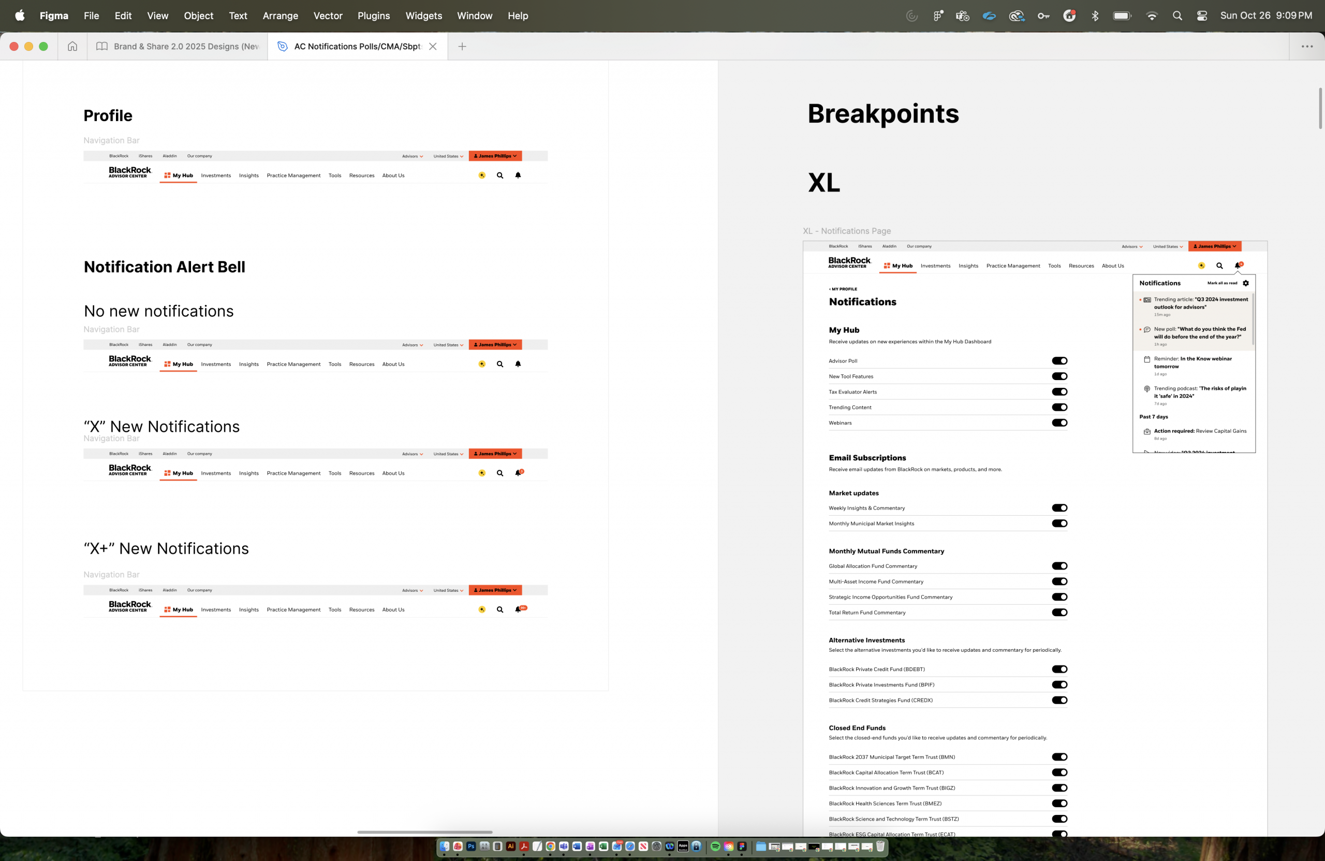Toggle BlackRock Private Credit Fund (BDEBT) switch

1059,669
